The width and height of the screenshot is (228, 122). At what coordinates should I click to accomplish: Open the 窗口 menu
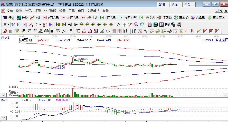(81, 11)
